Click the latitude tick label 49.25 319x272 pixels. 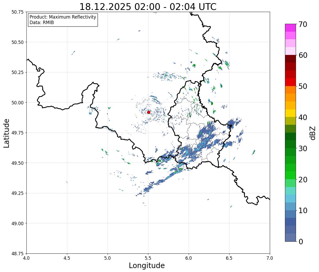click(17, 193)
